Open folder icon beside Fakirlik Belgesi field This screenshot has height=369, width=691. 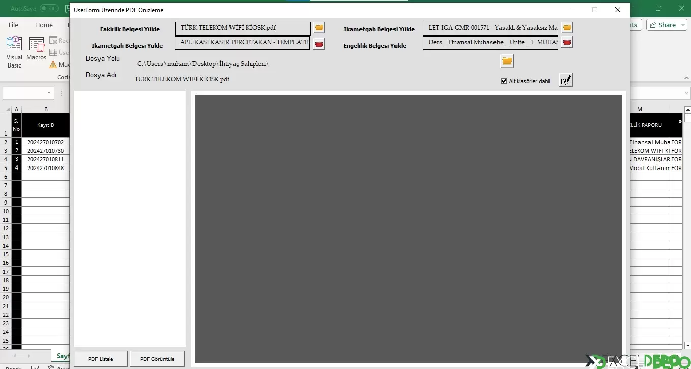319,27
